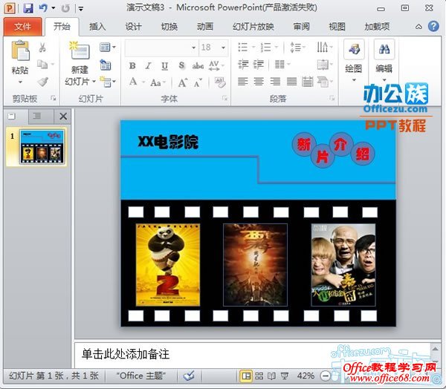Expand the New Slide (新建幻灯片) dropdown arrow
The image size is (446, 389).
coord(94,82)
